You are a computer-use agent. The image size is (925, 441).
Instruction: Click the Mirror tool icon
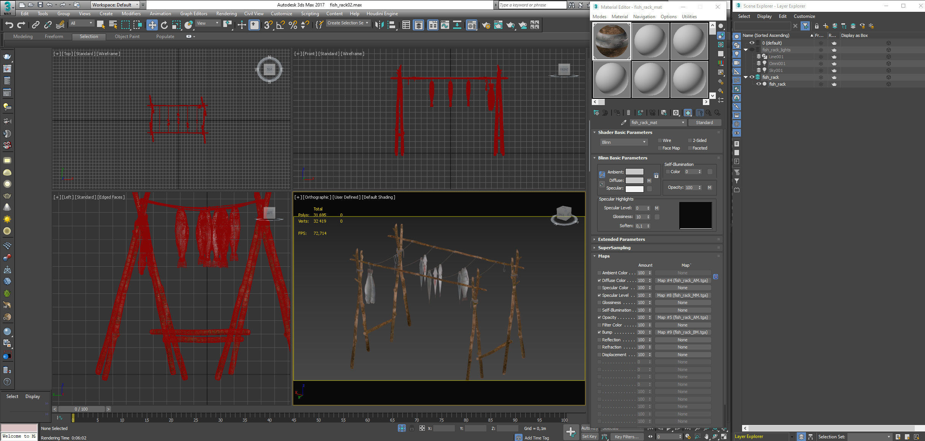(x=379, y=25)
